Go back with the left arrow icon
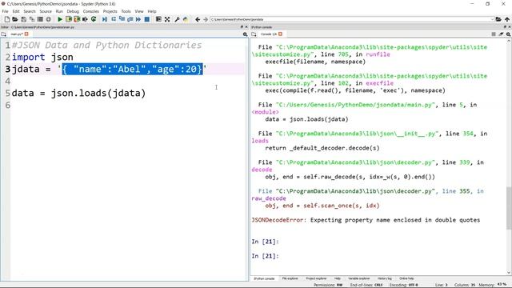Screen dimensions: 512x288 198,19
